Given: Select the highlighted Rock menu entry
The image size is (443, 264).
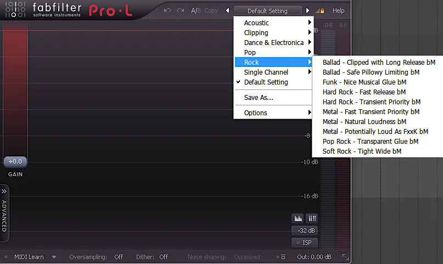Looking at the screenshot, I should pyautogui.click(x=273, y=62).
